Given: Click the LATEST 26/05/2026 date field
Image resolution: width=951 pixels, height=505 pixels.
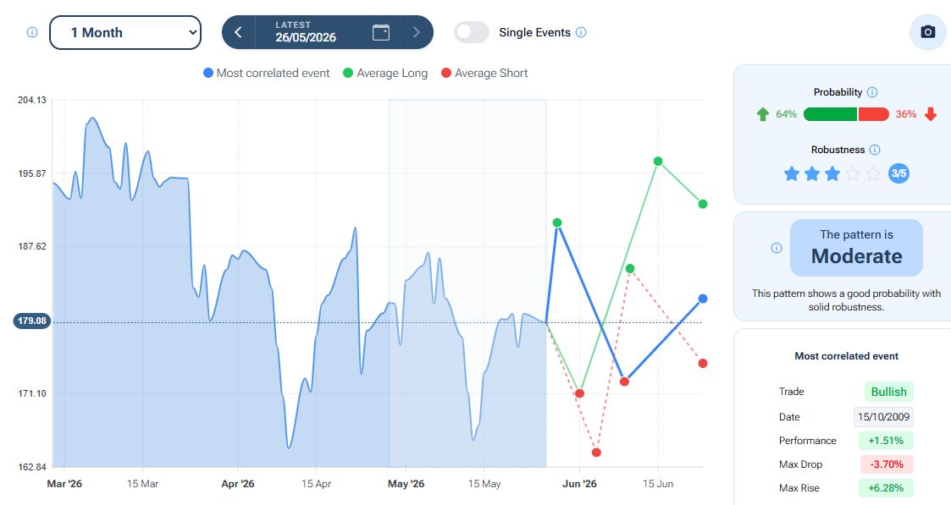Looking at the screenshot, I should click(x=306, y=32).
